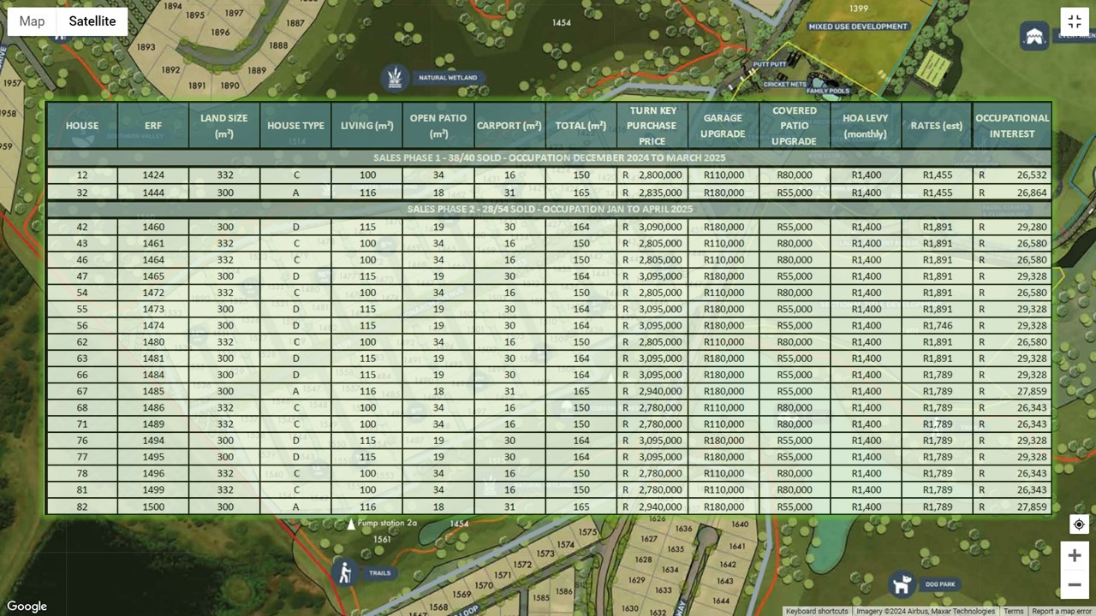Click Report a map error link
The width and height of the screenshot is (1096, 616).
coord(1061,611)
